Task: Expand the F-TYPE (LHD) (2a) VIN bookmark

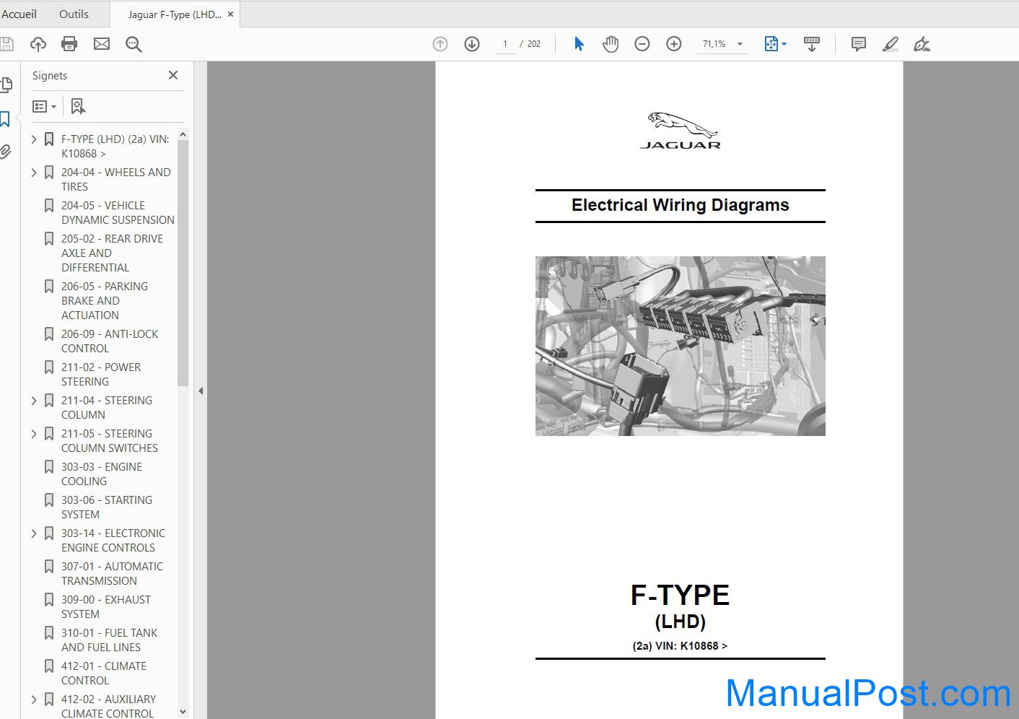Action: [34, 139]
